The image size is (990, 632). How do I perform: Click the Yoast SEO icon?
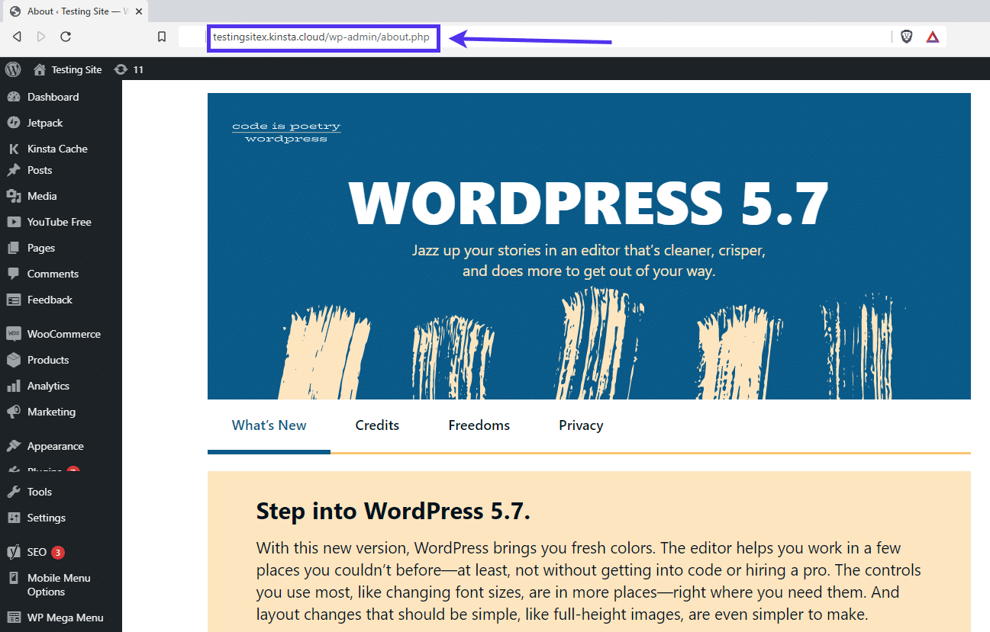13,552
